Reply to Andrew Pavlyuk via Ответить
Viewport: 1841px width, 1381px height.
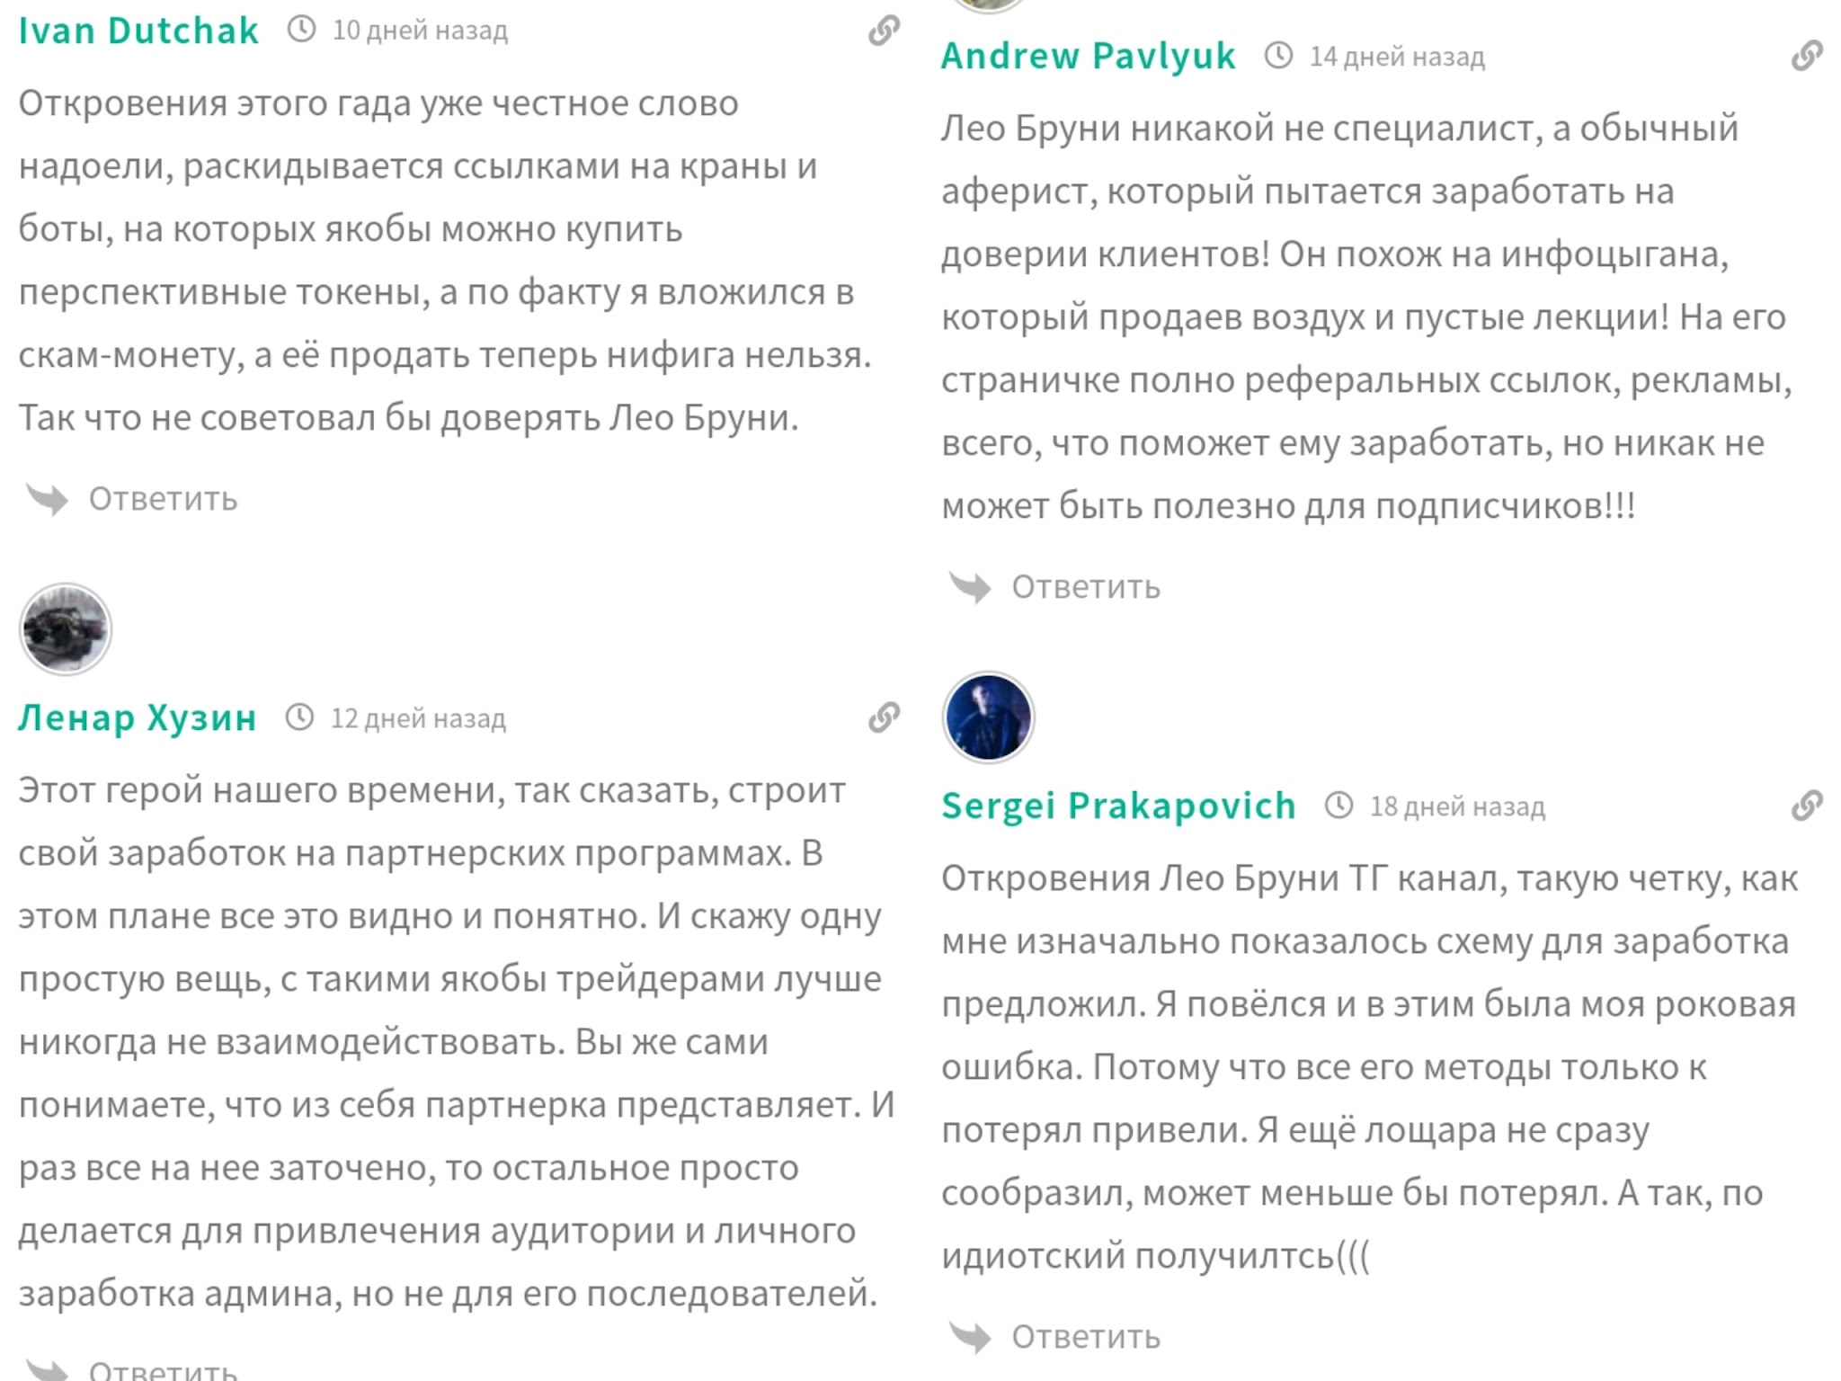pos(1086,587)
